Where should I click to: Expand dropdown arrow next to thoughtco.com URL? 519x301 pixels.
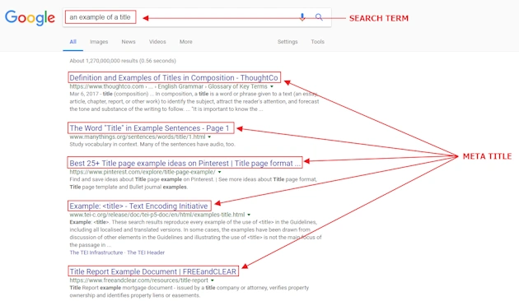coord(272,86)
